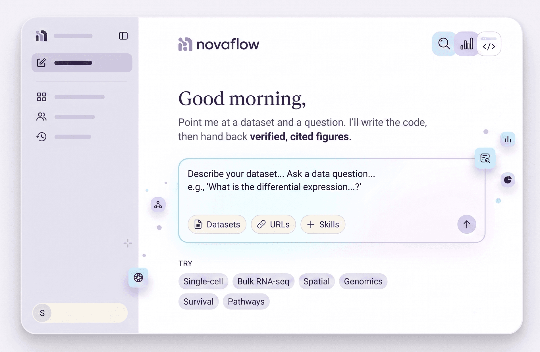The image size is (540, 352).
Task: Select the Genomics suggestion chip
Action: [363, 281]
